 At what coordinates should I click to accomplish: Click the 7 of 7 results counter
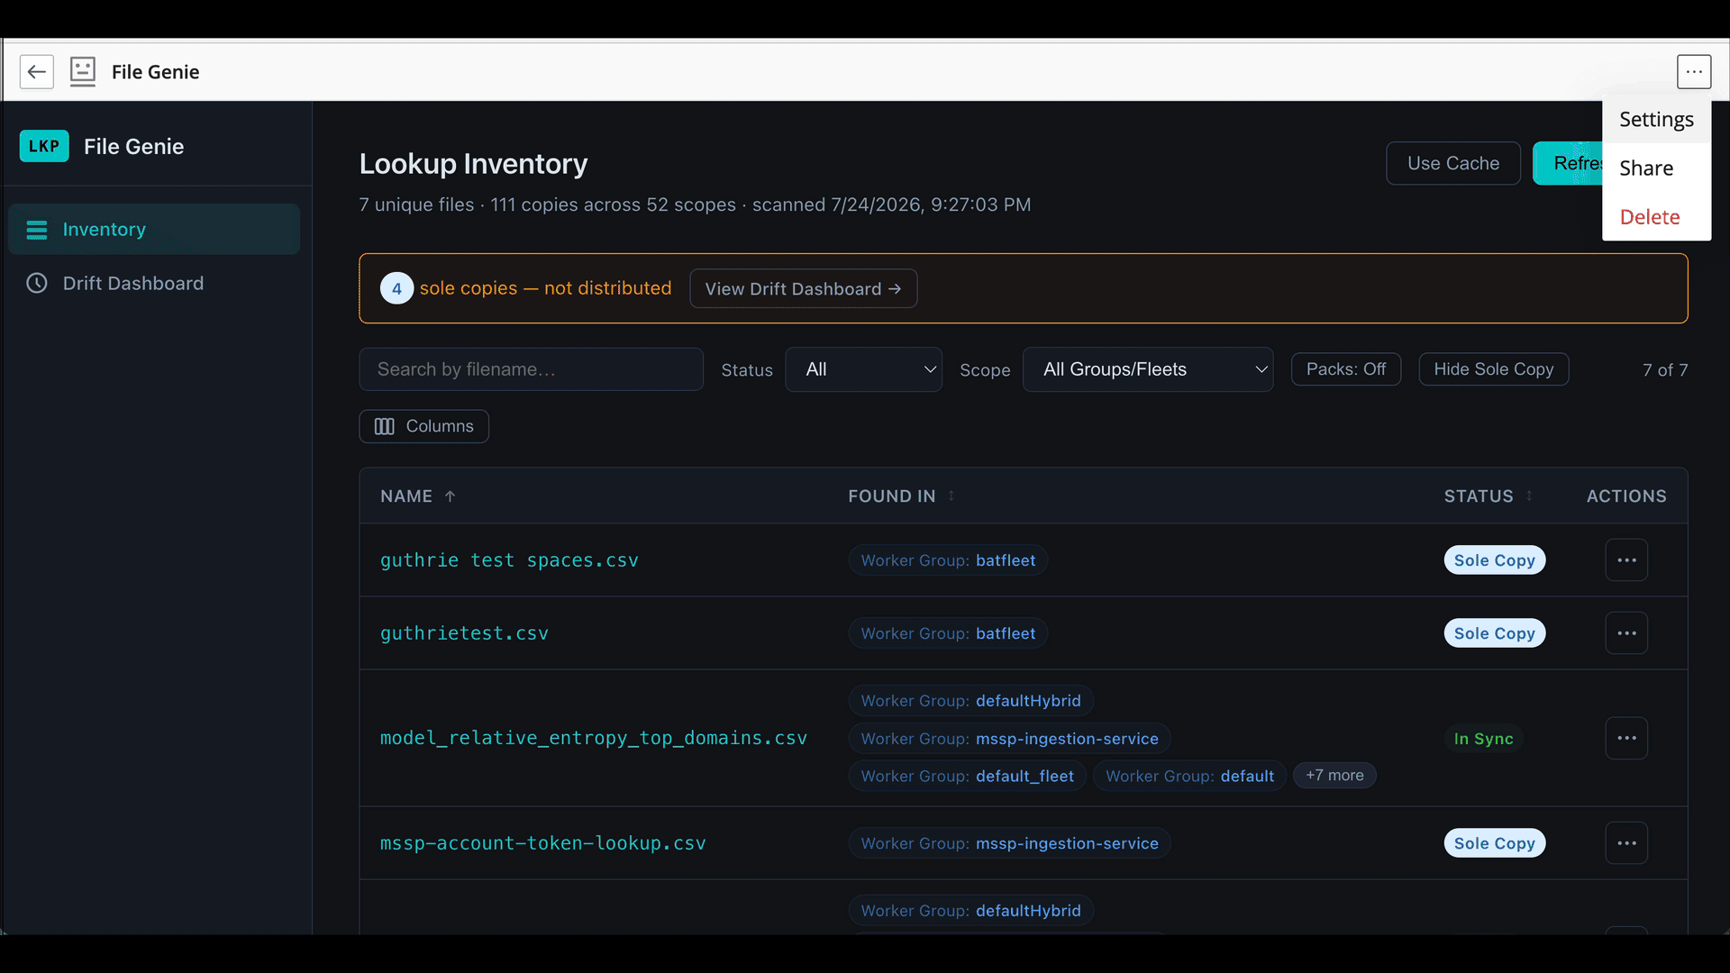point(1665,370)
